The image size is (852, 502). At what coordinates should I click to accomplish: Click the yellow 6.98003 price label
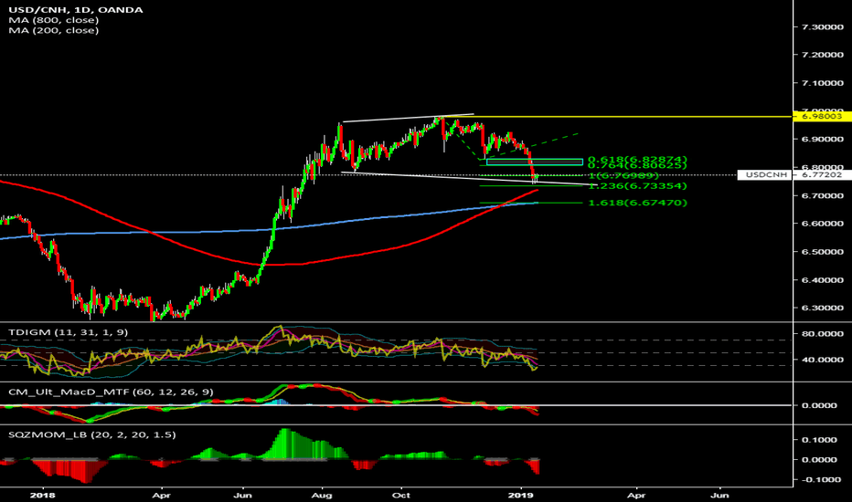tap(823, 116)
